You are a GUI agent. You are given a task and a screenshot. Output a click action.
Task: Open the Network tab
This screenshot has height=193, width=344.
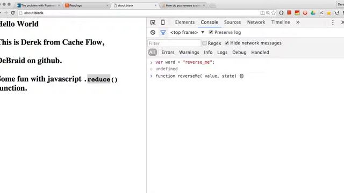(256, 23)
